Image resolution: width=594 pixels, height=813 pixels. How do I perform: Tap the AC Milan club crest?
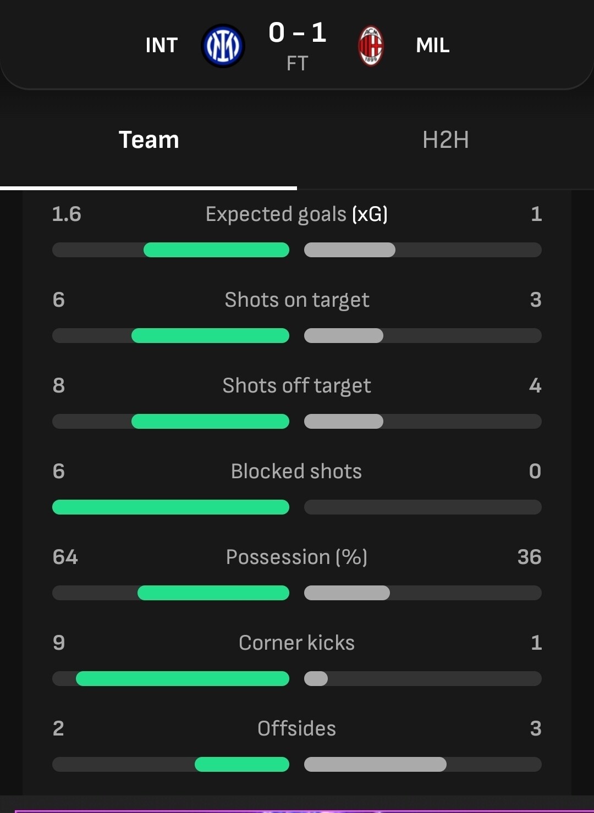click(371, 46)
